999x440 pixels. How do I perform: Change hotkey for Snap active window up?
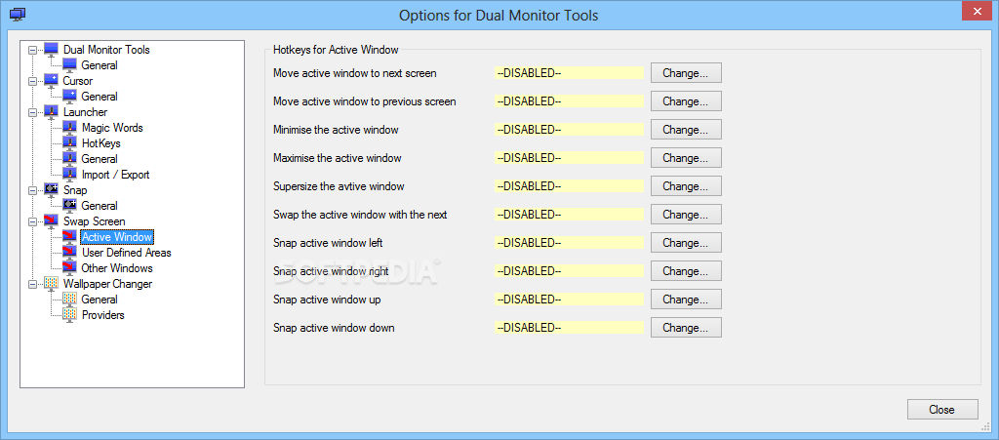click(x=686, y=300)
